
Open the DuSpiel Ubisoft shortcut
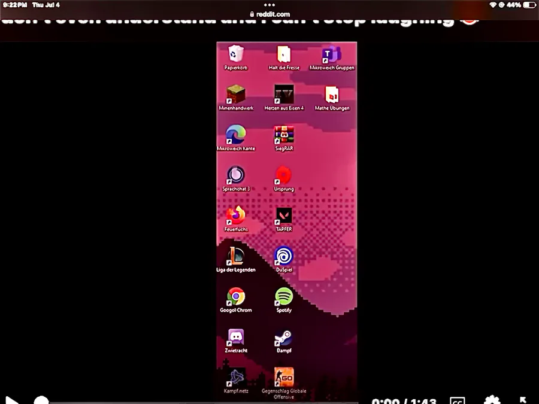[284, 256]
